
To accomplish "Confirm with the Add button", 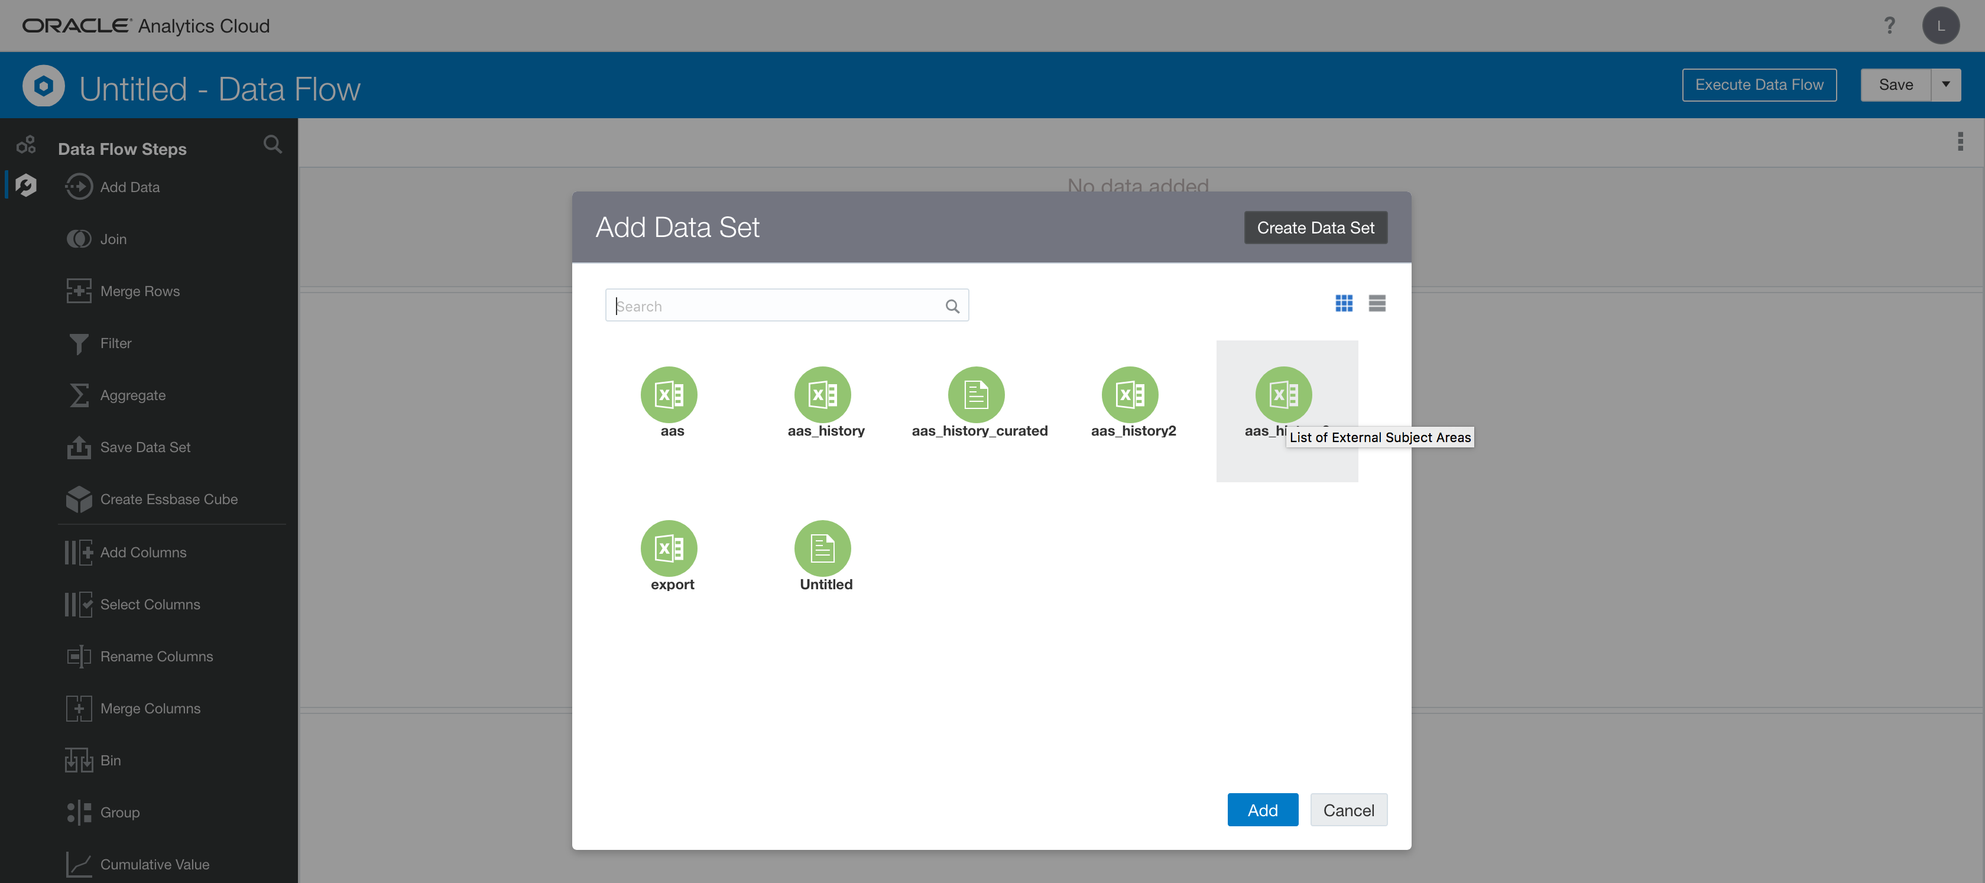I will [x=1262, y=810].
